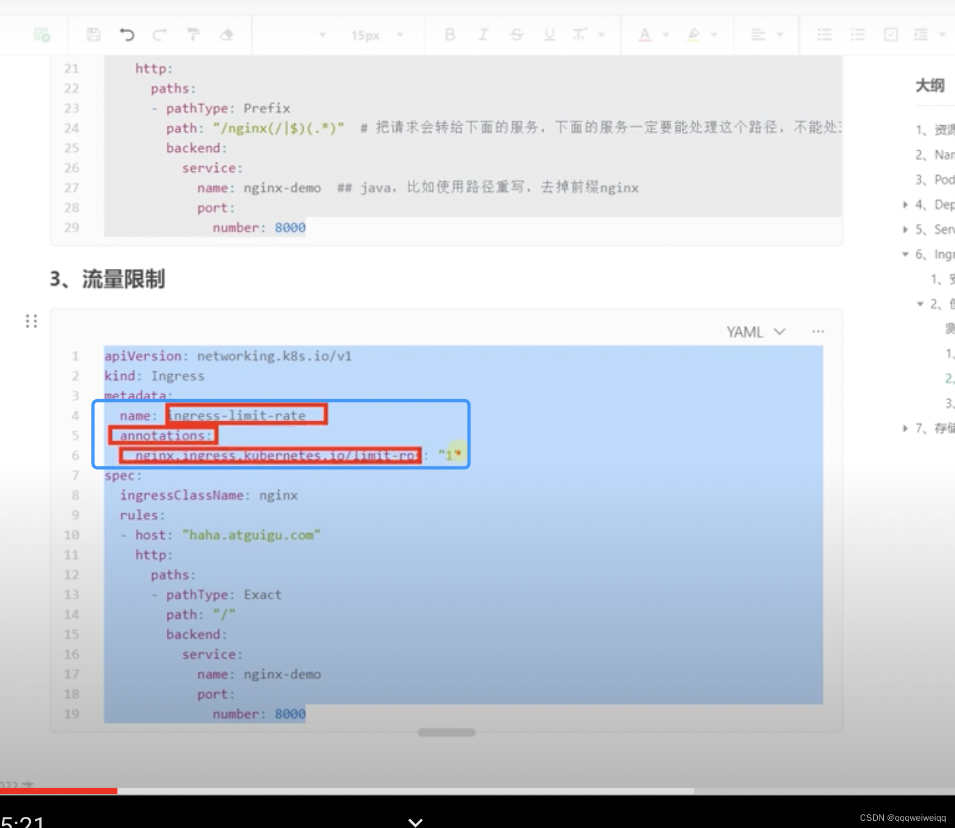Open font color dropdown arrow
This screenshot has width=955, height=828.
[666, 35]
